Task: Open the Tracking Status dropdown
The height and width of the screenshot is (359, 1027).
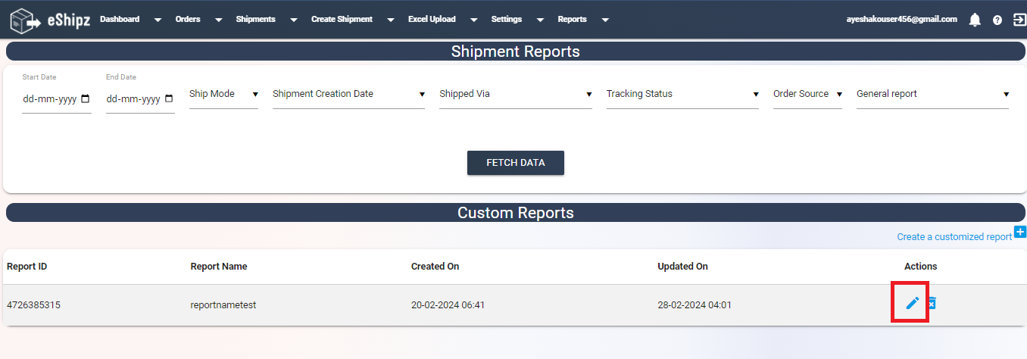Action: tap(682, 95)
